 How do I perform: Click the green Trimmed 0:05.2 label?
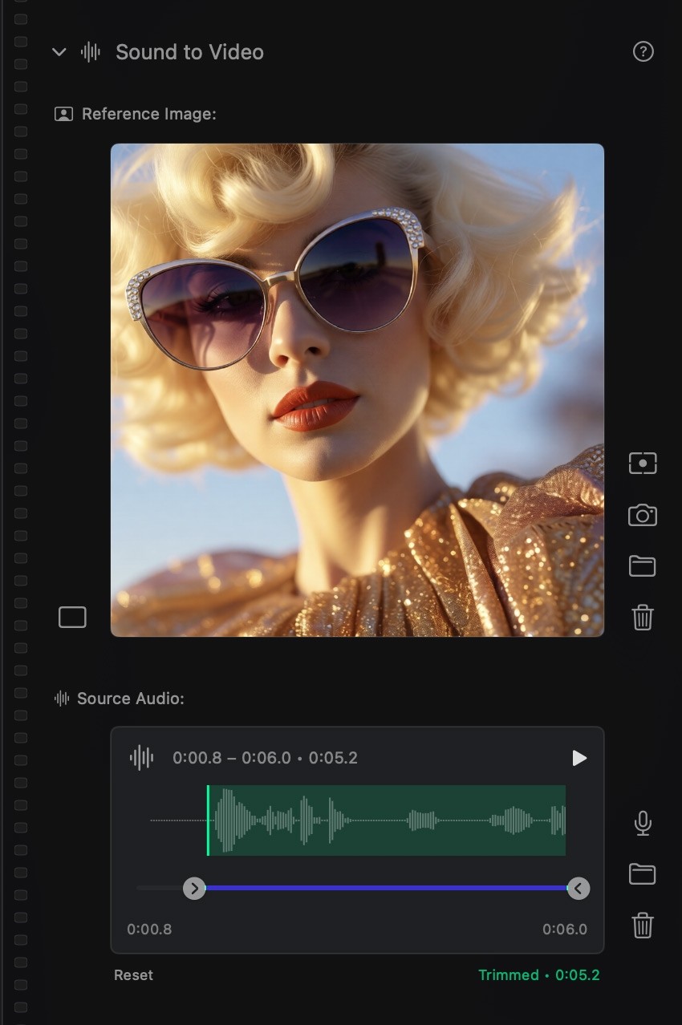538,974
